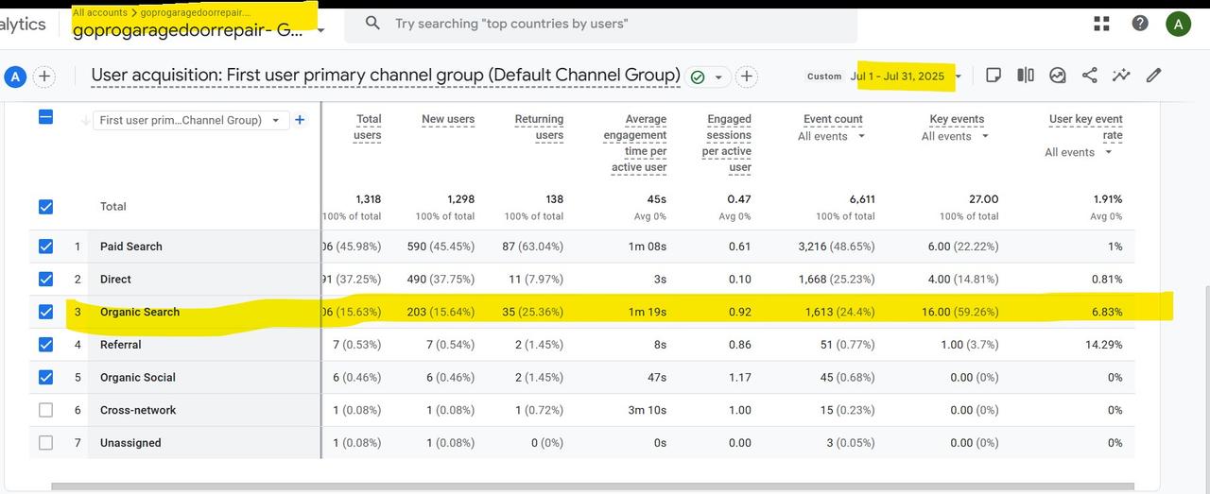Open User key event rate All events dropdown
Viewport: 1210px width, 494px height.
(1080, 152)
